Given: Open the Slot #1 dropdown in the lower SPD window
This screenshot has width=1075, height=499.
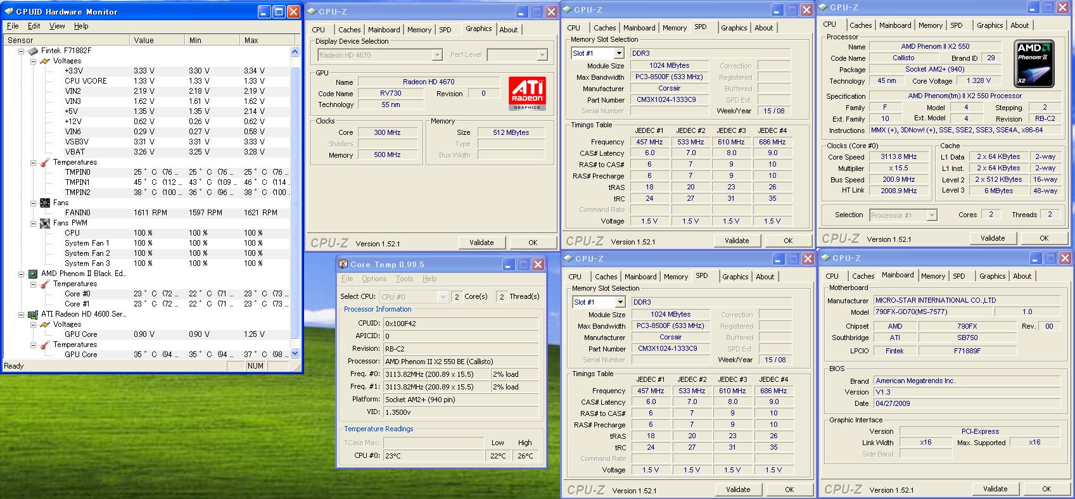Looking at the screenshot, I should (x=620, y=302).
